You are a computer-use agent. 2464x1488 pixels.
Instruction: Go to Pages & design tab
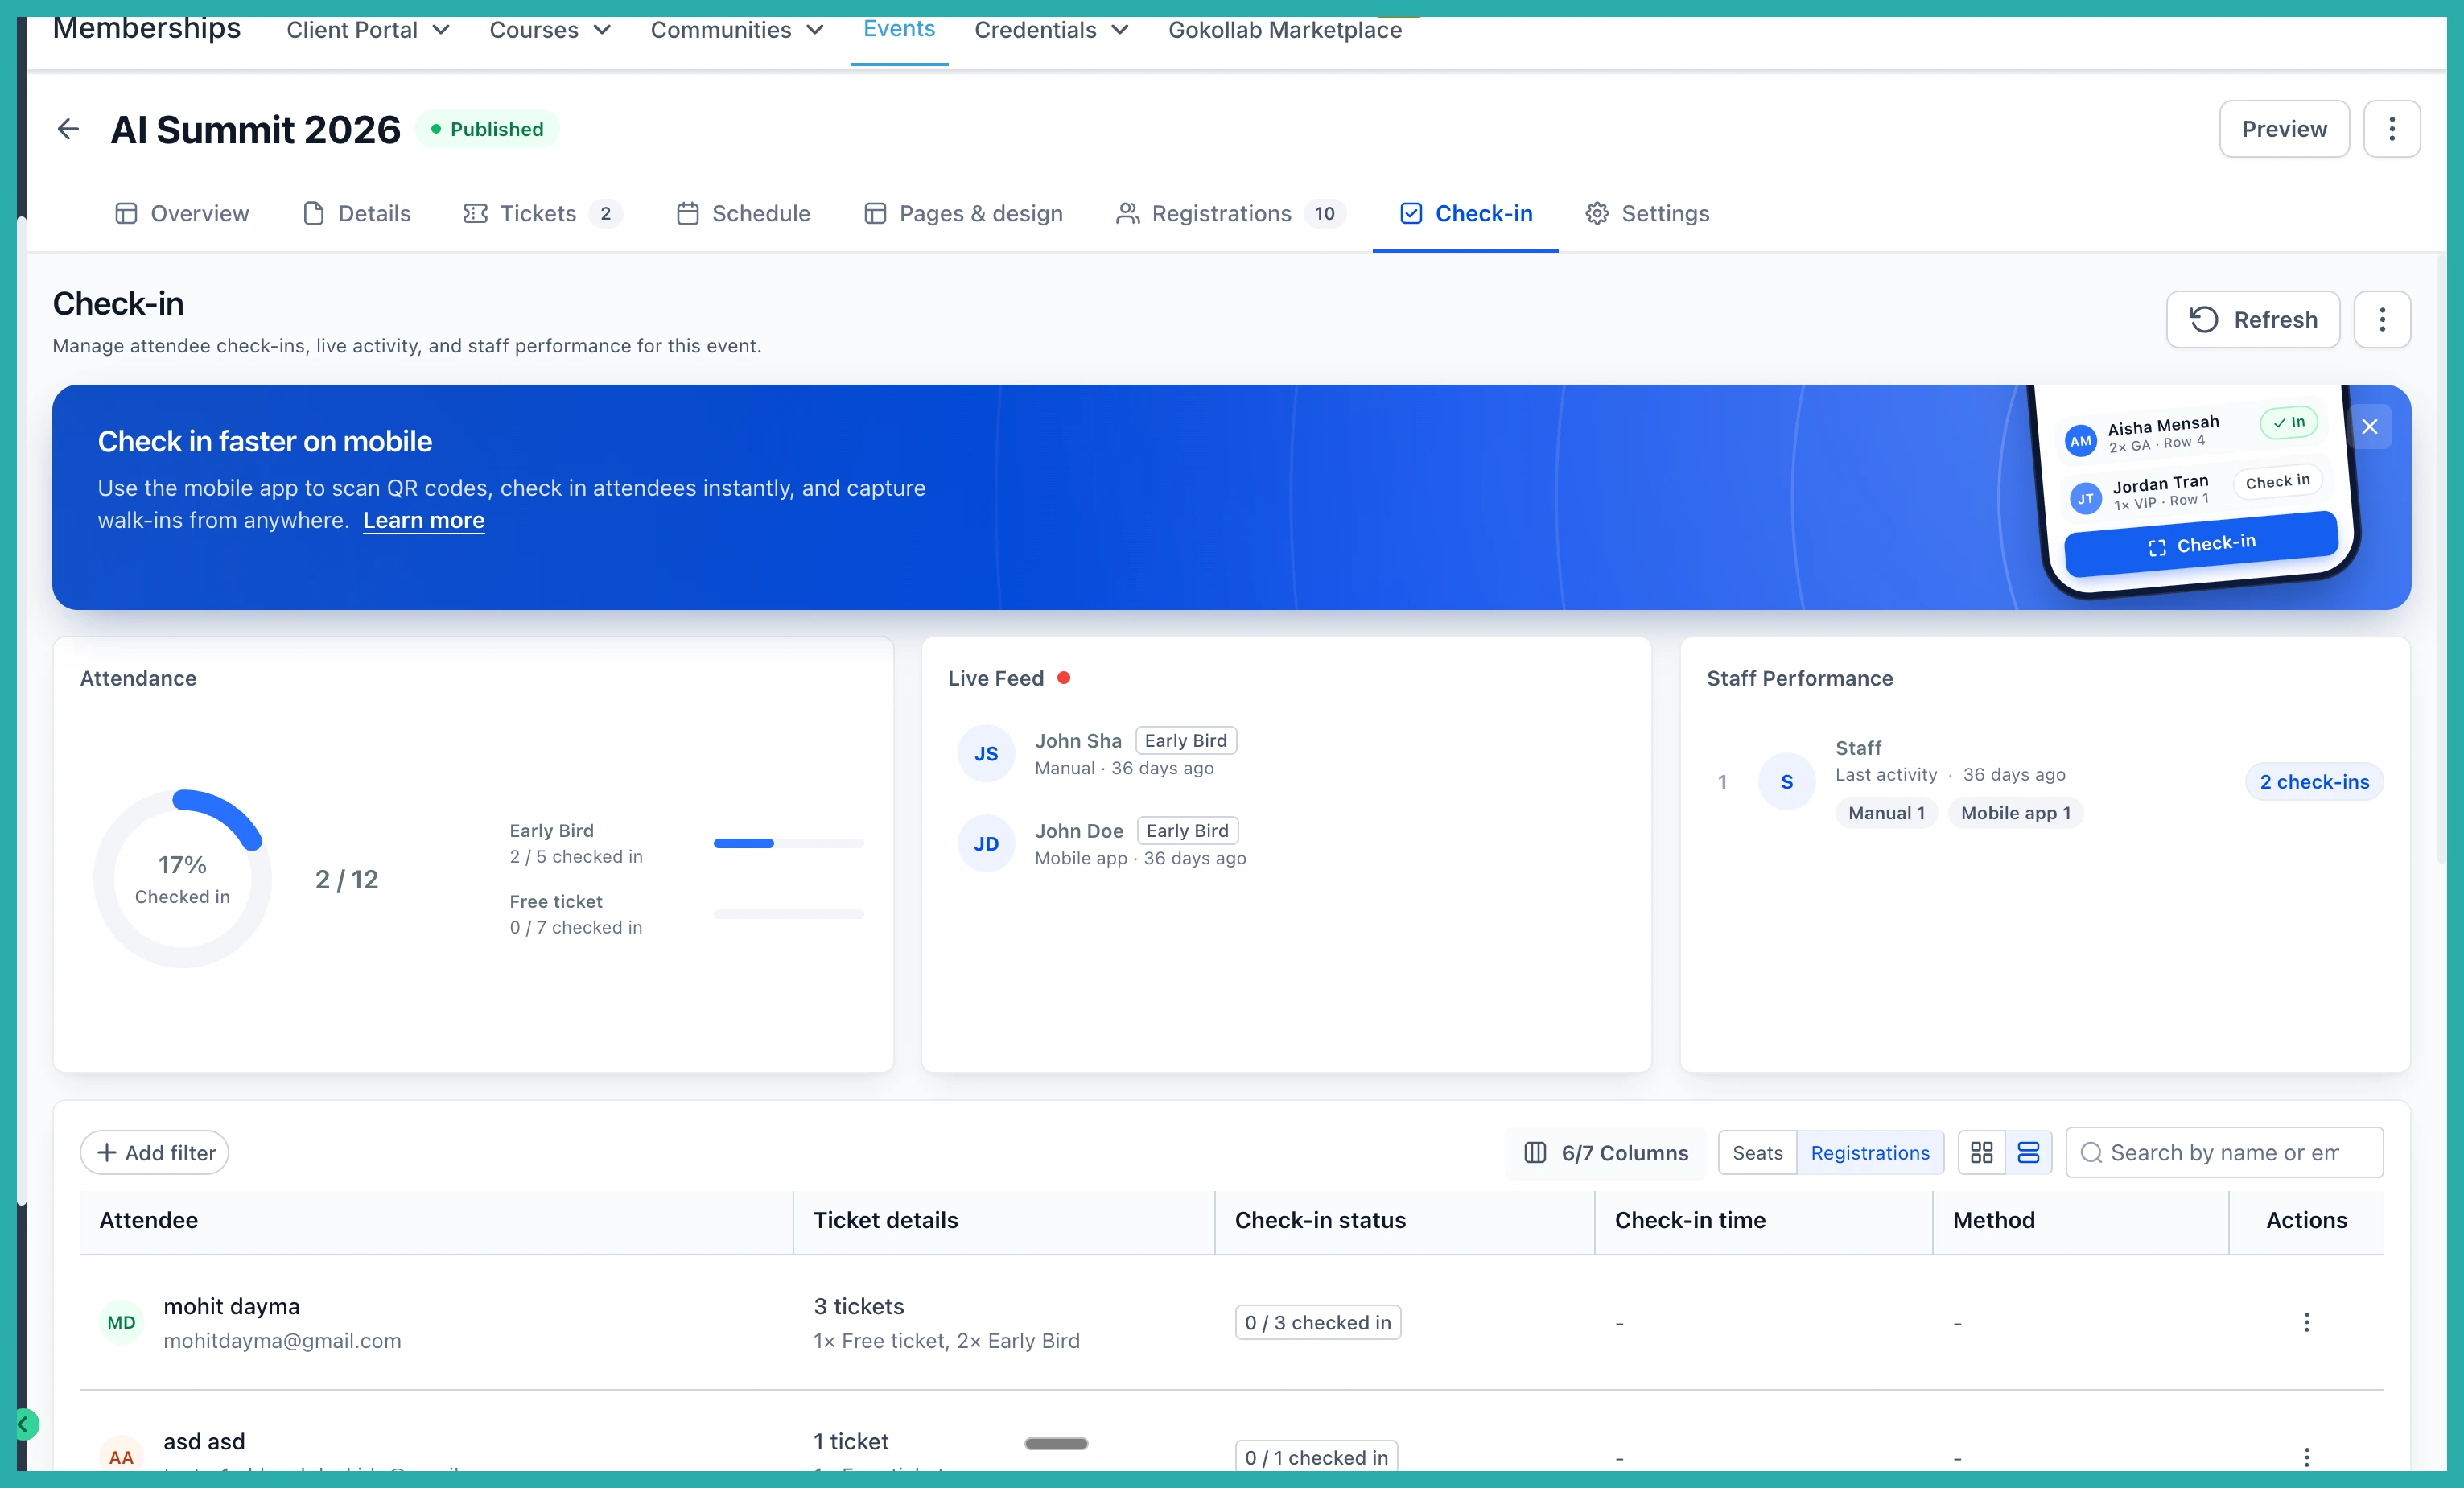click(963, 213)
